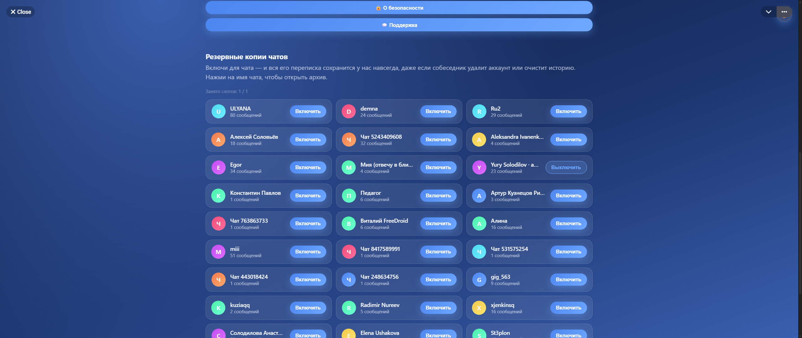Open the О безопасности section
802x338 pixels.
point(399,8)
